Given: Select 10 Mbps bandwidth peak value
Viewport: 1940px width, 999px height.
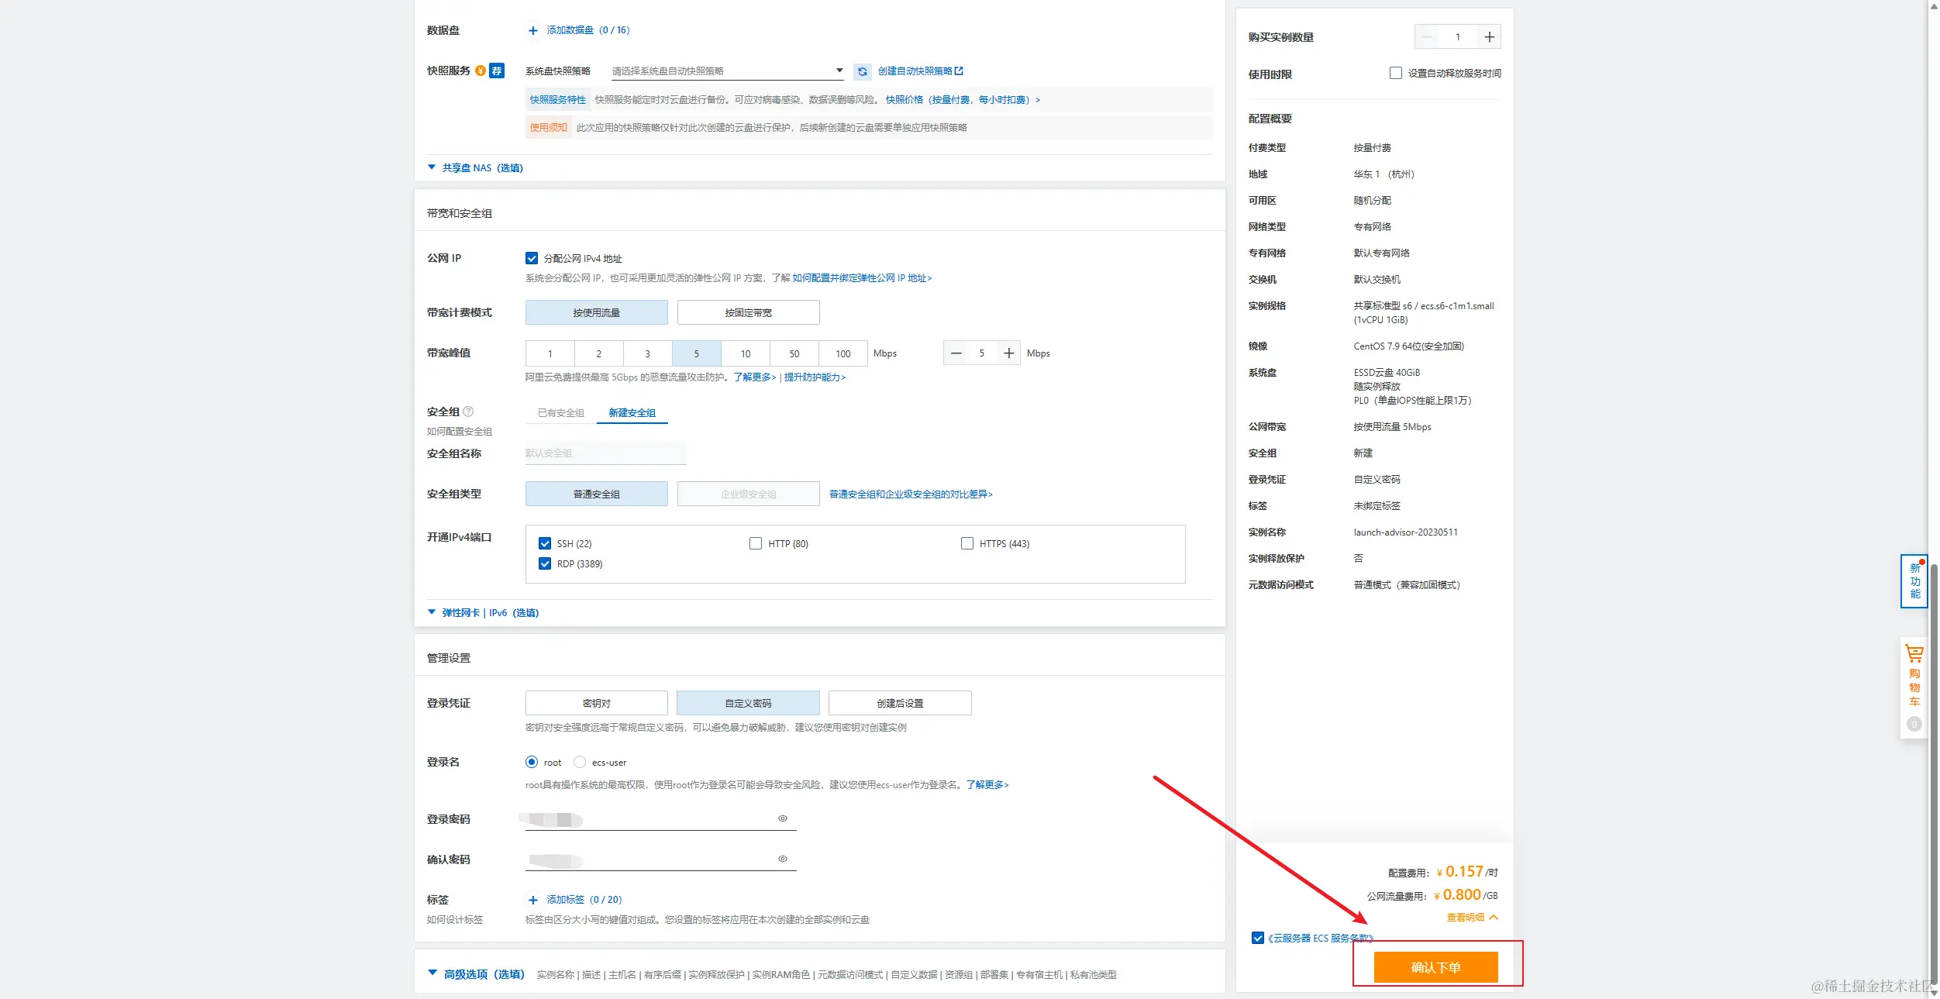Looking at the screenshot, I should (745, 353).
